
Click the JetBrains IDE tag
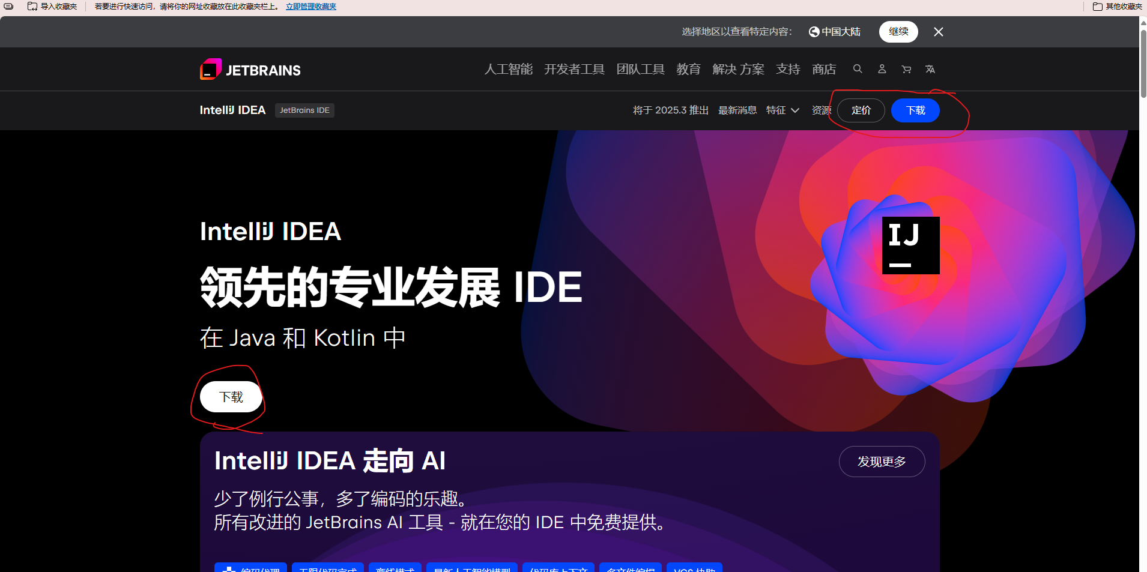pos(304,110)
